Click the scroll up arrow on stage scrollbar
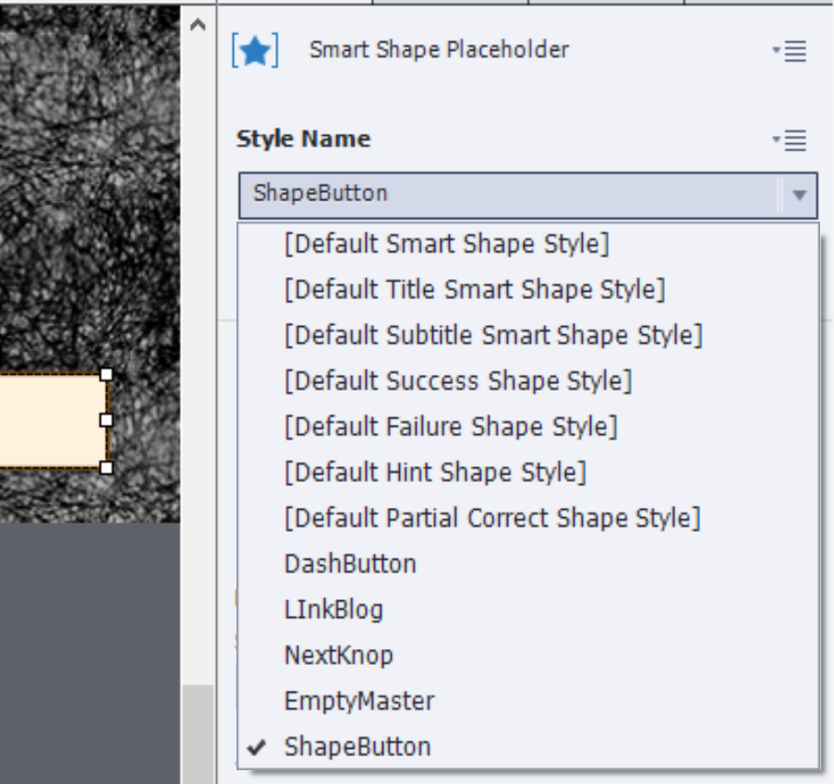This screenshot has height=784, width=834. 197,25
